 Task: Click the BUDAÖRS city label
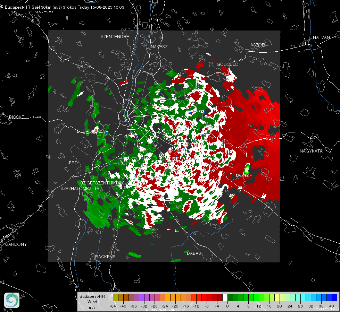point(86,131)
